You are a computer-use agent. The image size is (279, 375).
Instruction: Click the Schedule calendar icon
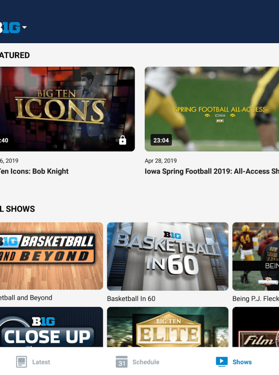point(122,361)
